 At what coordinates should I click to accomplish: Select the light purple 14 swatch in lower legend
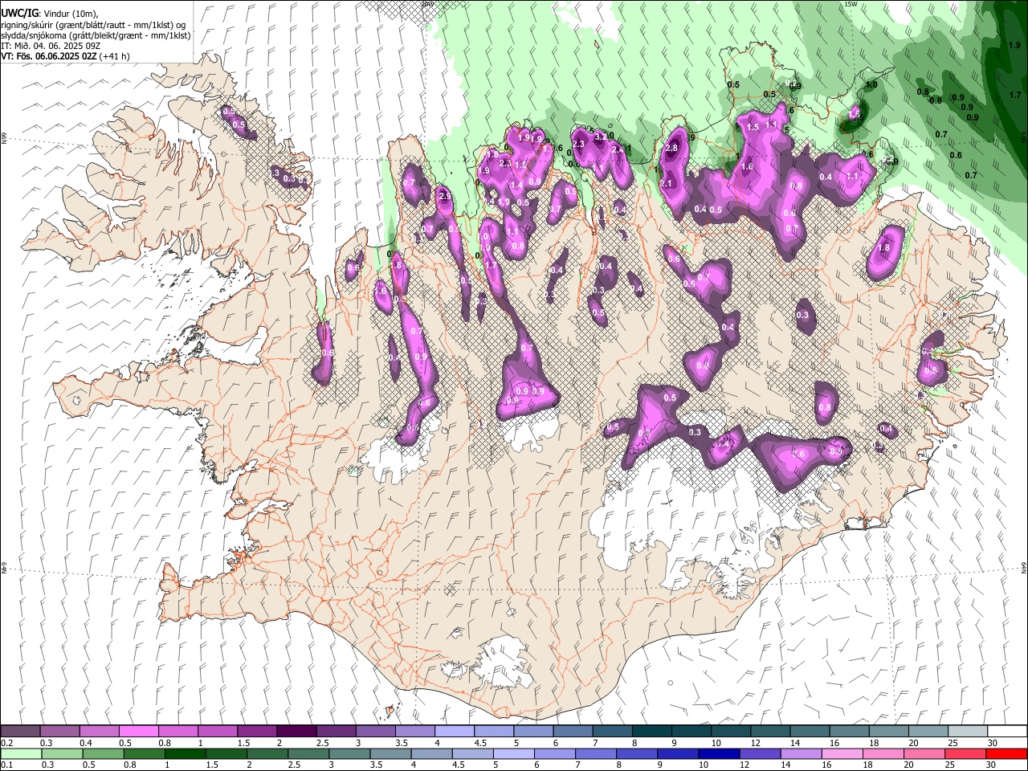pos(802,753)
